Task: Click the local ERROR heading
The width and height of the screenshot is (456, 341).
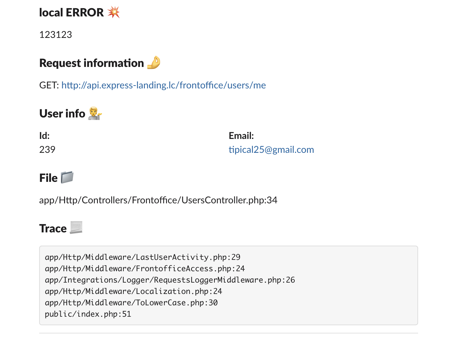Action: coord(71,13)
